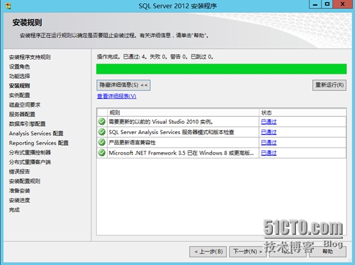The height and width of the screenshot is (265, 355).
Task: Click green check icon for Visual Studio 2010 rule
Action: (x=102, y=122)
